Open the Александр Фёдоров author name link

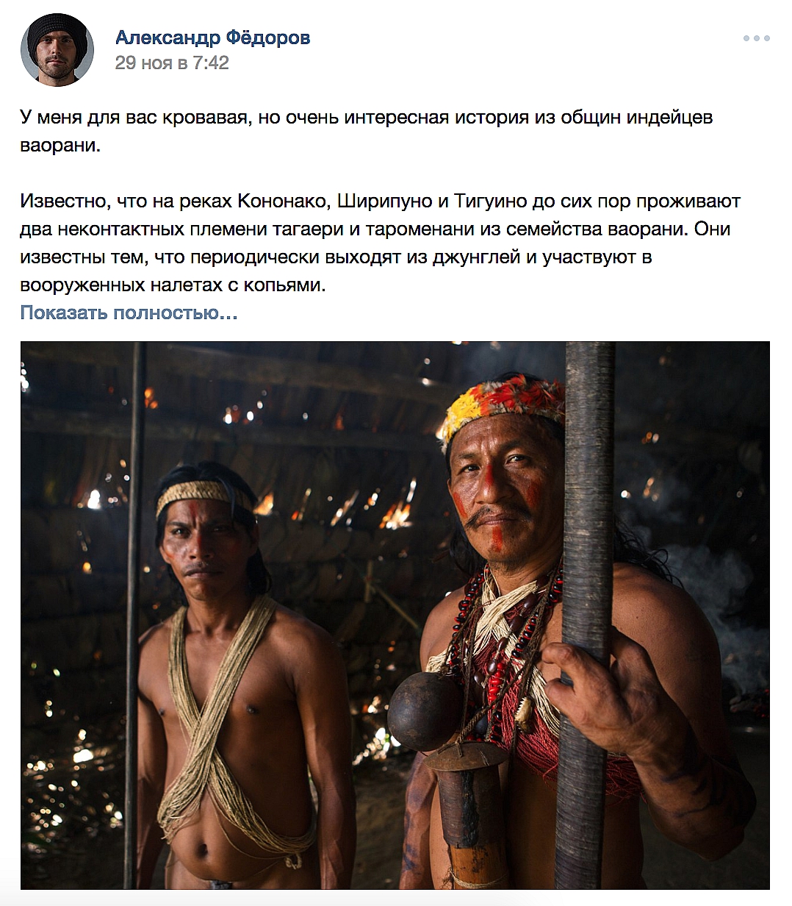click(212, 38)
